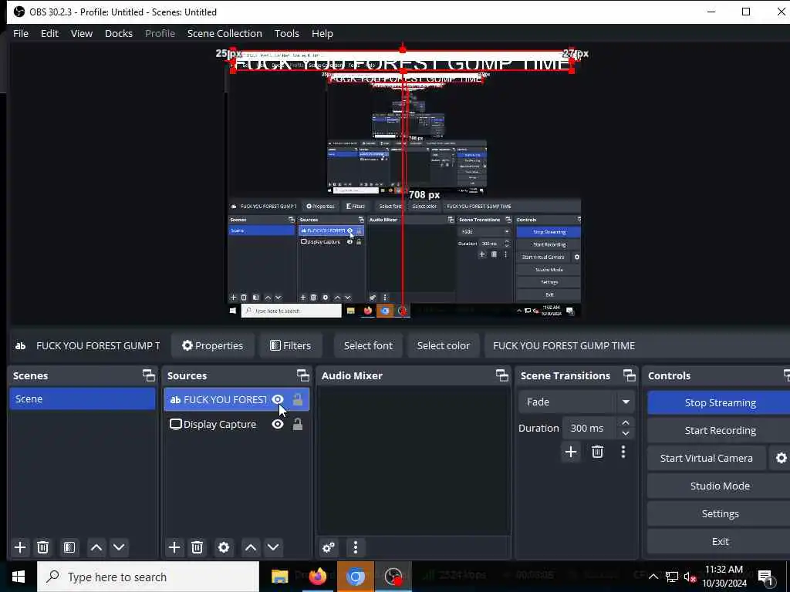
Task: Click OBS Studio taskbar icon
Action: 393,577
